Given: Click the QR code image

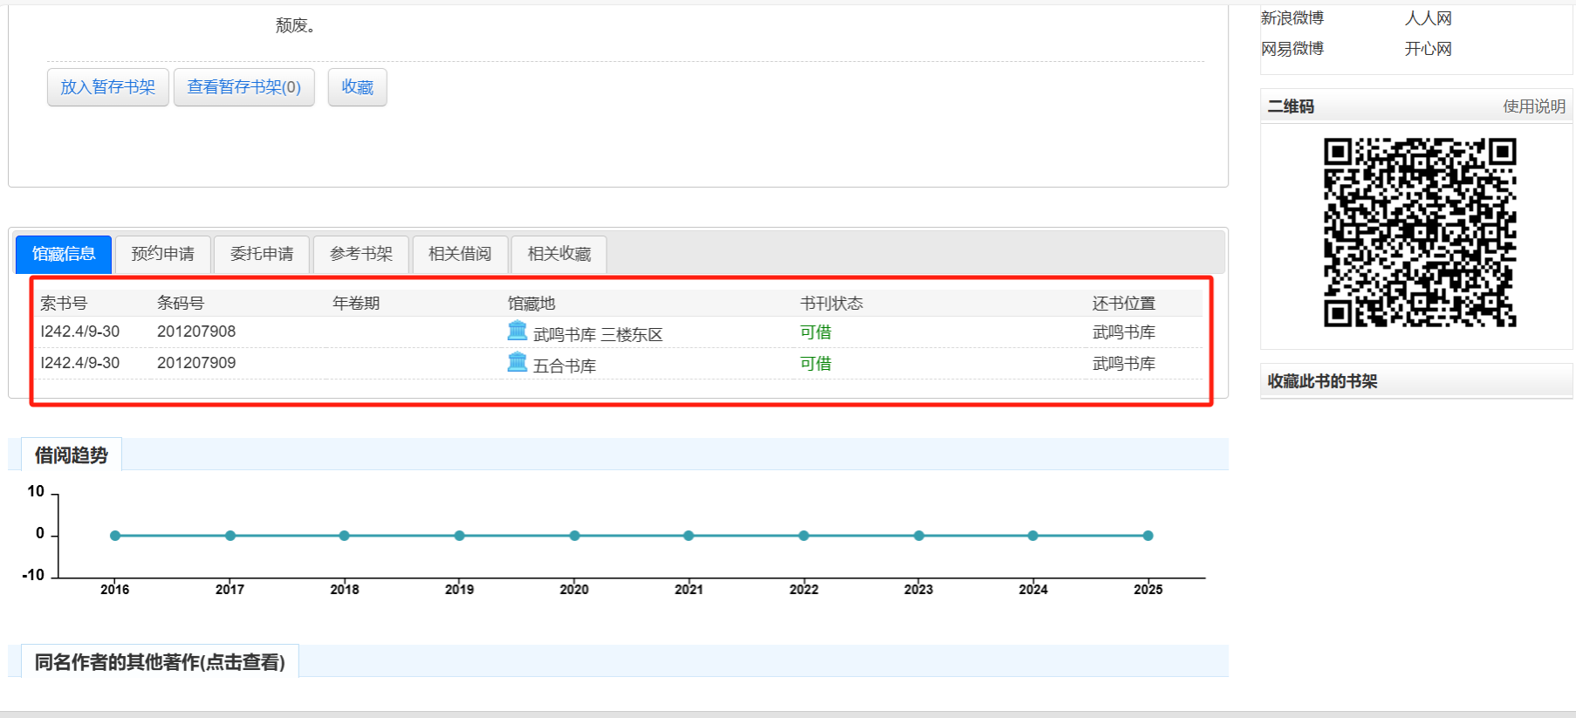Looking at the screenshot, I should tap(1420, 233).
